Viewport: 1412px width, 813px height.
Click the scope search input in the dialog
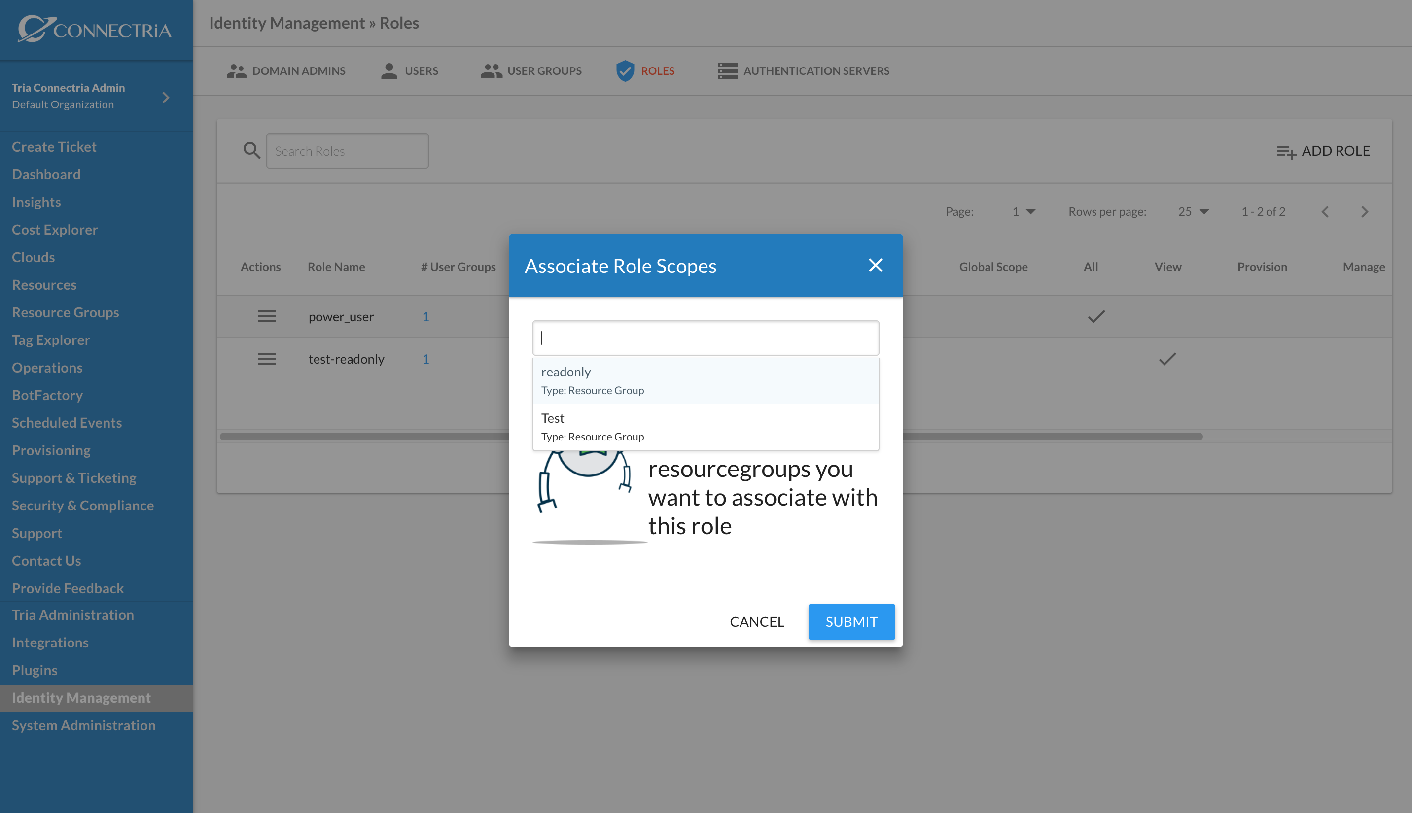(x=706, y=338)
